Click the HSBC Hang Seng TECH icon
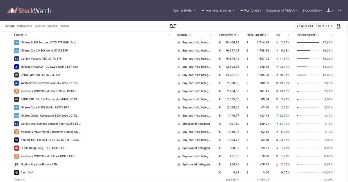The width and height of the screenshot is (348, 182). 17,148
